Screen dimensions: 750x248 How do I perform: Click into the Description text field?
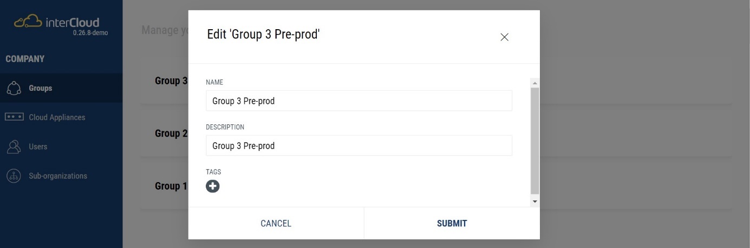click(x=358, y=146)
